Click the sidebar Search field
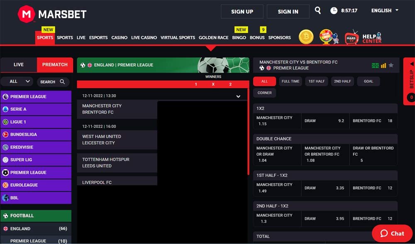The image size is (415, 244). coord(53,82)
